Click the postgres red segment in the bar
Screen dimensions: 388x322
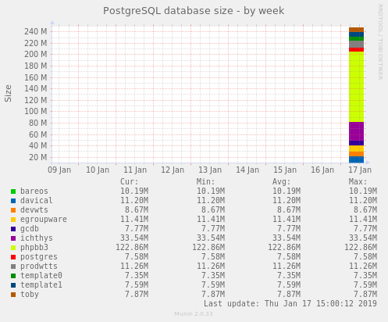[x=356, y=50]
